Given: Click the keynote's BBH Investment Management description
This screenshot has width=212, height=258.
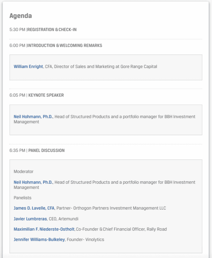Looking at the screenshot, I should [104, 119].
